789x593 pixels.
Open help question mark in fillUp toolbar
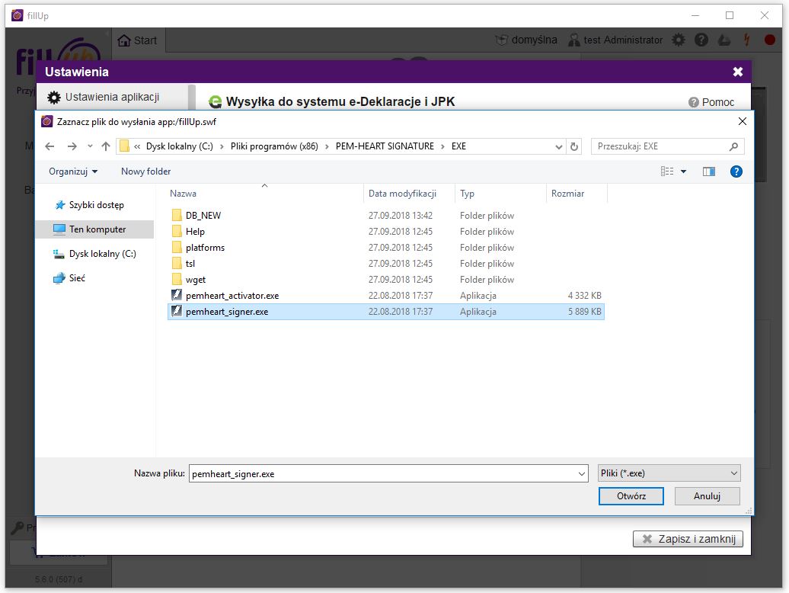point(701,40)
